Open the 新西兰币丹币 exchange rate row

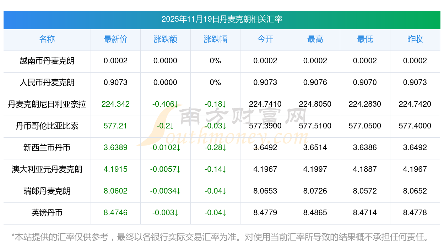tap(47, 148)
